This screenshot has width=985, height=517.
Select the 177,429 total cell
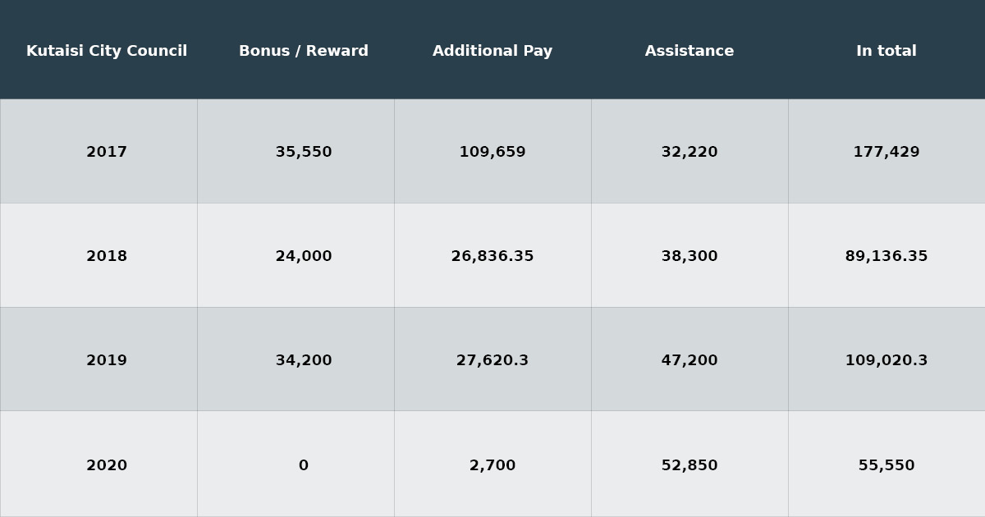point(886,152)
